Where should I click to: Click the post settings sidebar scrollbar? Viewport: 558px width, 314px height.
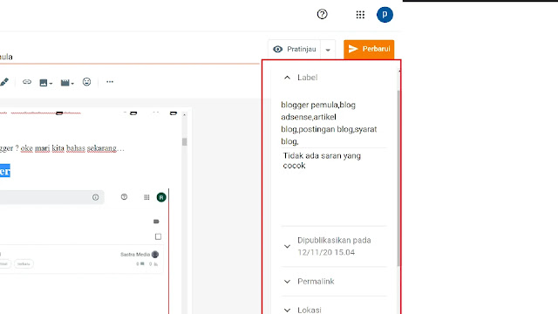pyautogui.click(x=398, y=178)
